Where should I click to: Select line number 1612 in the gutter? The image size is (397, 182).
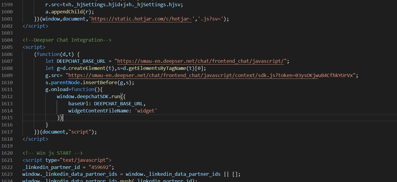(7, 96)
